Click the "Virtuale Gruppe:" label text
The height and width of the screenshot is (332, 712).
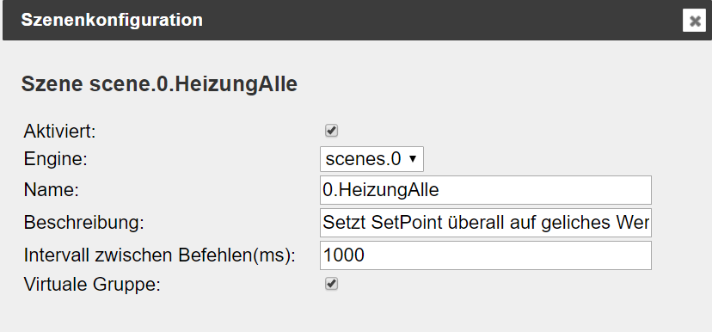(92, 285)
